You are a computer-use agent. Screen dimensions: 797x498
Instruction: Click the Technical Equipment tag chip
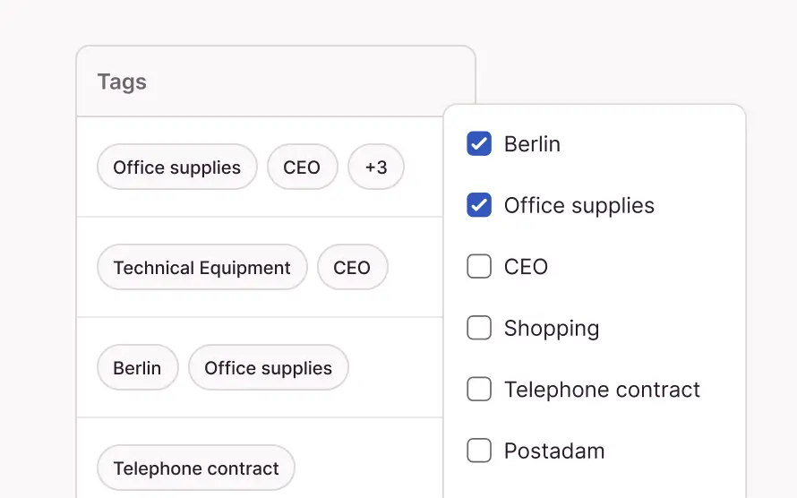click(201, 268)
